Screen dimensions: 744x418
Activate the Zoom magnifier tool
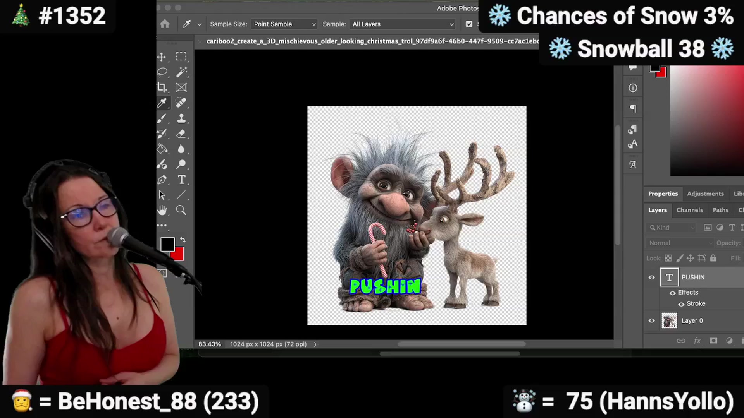pos(181,210)
